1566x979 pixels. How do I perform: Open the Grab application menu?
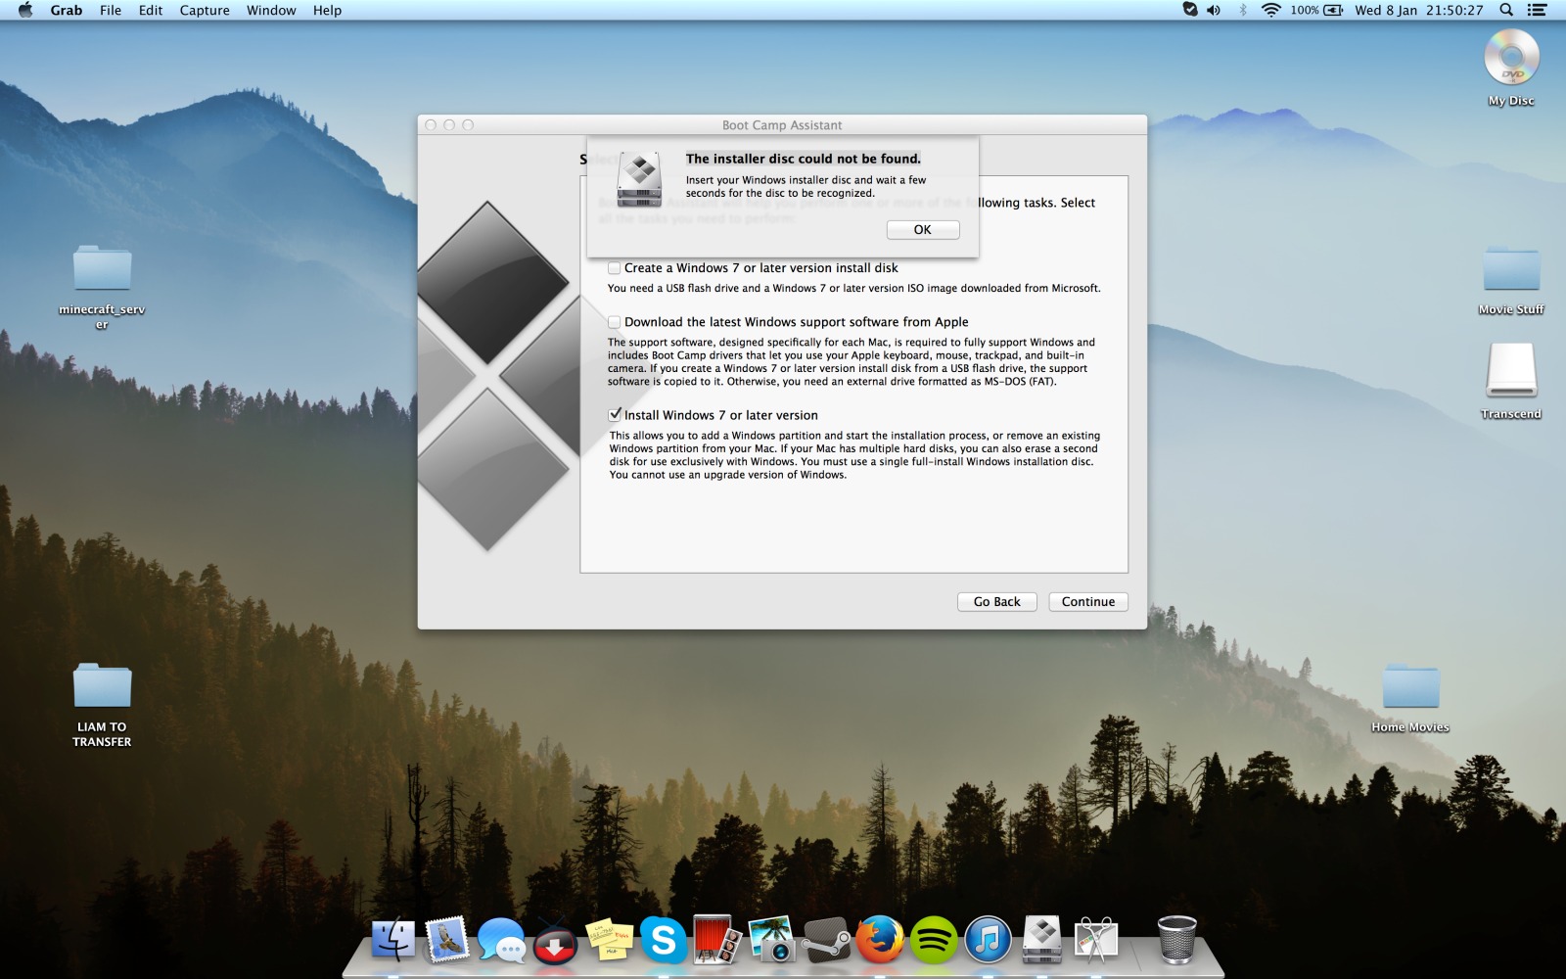67,10
